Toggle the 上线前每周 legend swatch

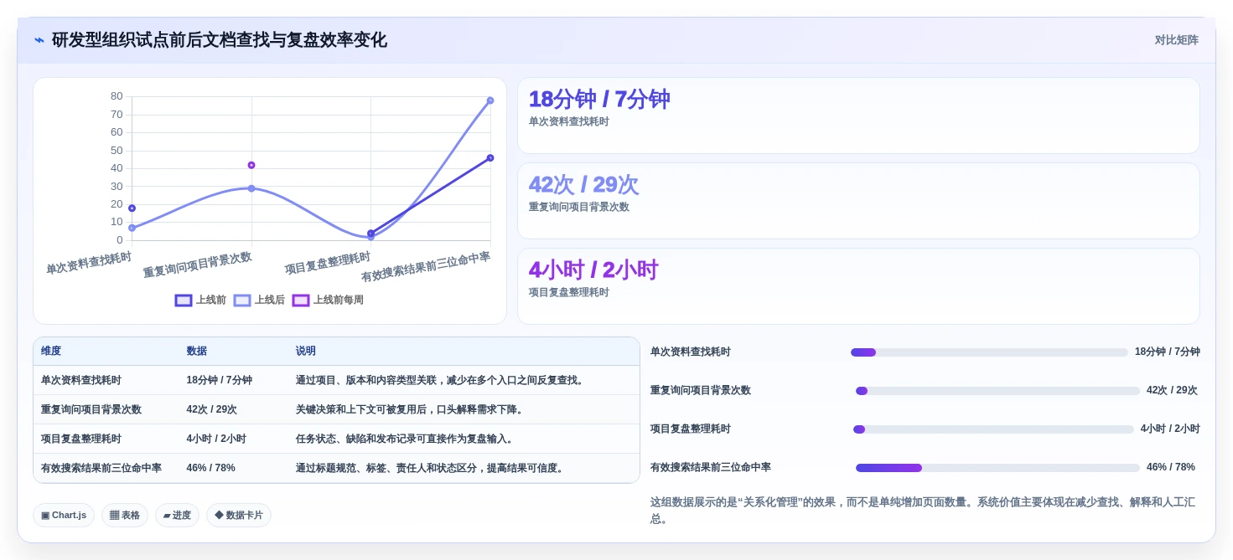(301, 300)
